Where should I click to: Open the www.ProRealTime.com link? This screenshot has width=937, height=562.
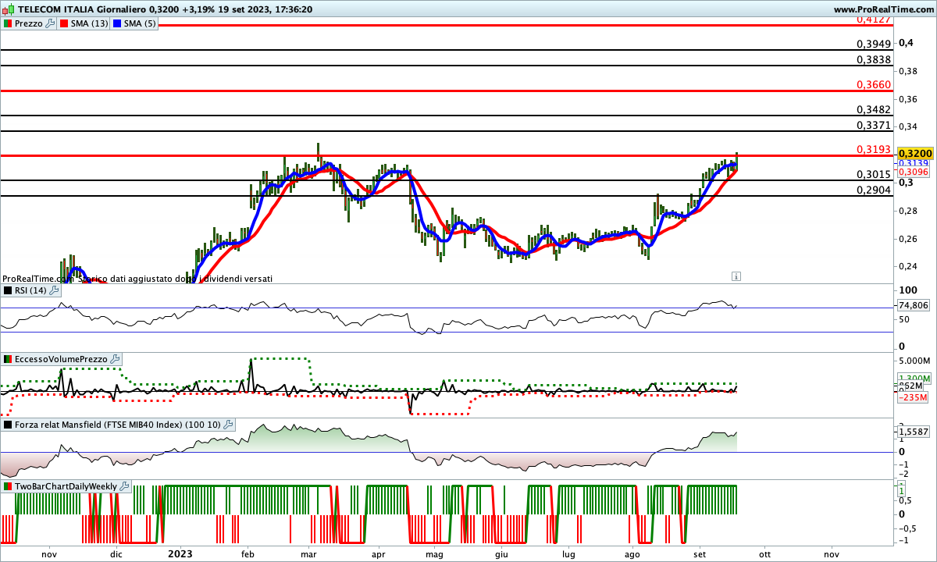click(x=883, y=9)
